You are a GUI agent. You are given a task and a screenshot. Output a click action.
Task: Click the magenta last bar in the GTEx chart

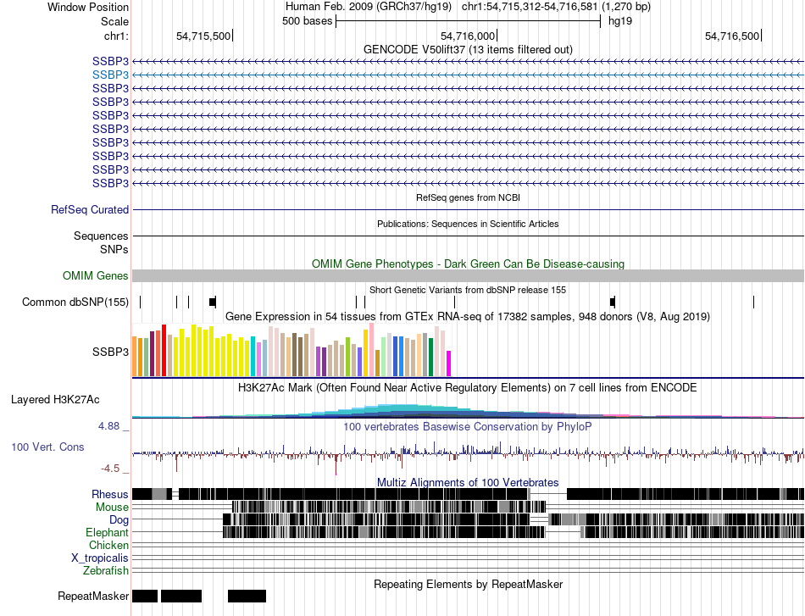point(449,364)
